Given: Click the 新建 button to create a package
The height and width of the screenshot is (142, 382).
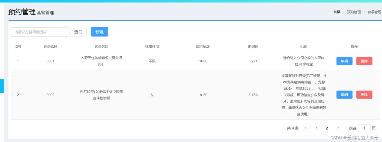Looking at the screenshot, I should (x=99, y=32).
